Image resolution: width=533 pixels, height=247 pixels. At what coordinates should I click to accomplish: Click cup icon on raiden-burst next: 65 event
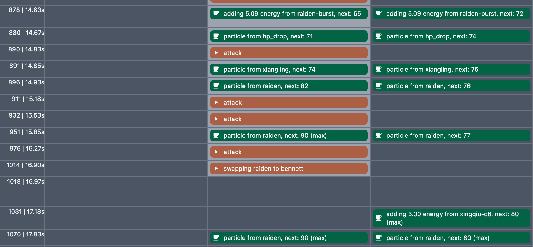216,13
